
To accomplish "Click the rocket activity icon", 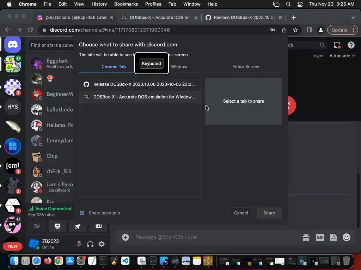I will coord(78,226).
